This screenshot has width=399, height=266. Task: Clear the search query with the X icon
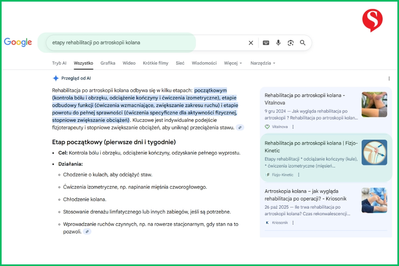coord(251,43)
